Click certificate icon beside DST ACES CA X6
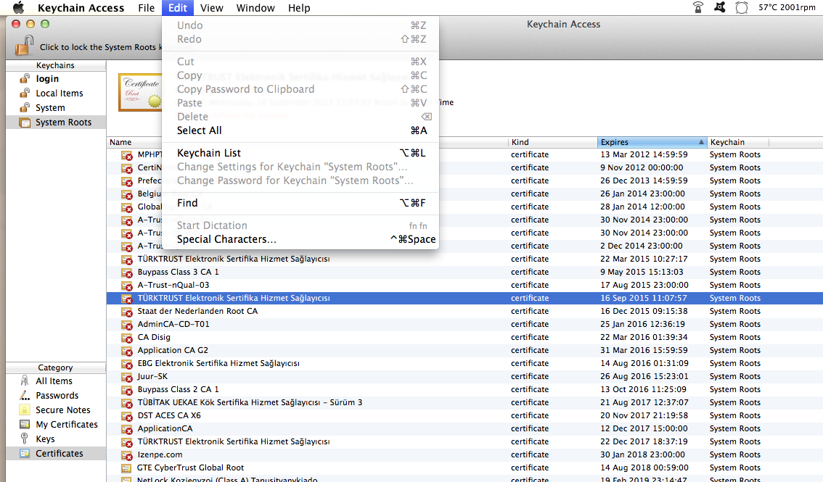The width and height of the screenshot is (823, 482). coord(126,416)
